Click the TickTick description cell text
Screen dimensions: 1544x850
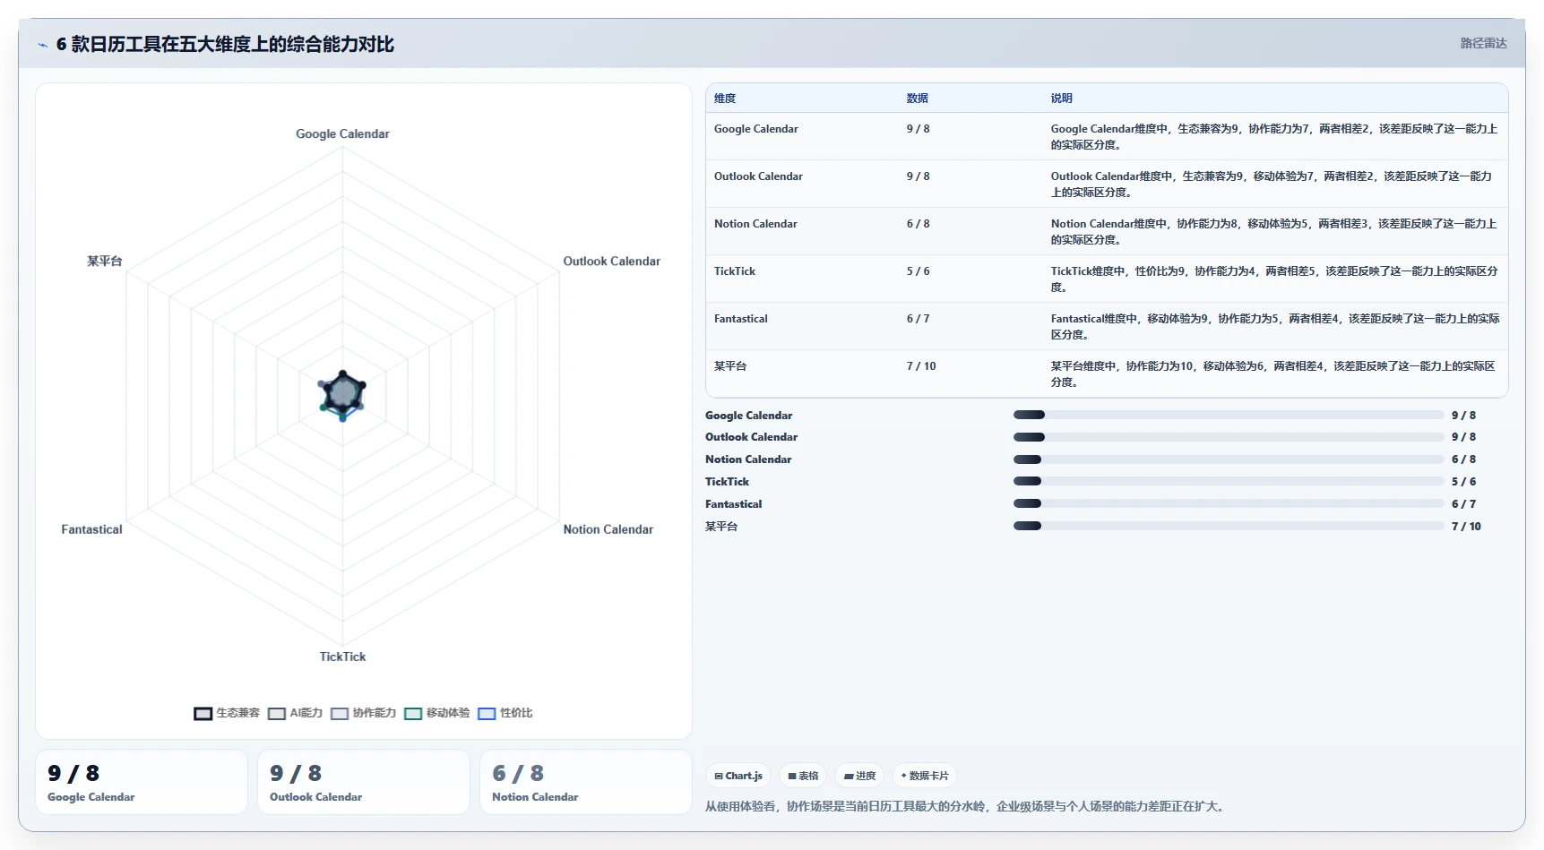click(1274, 279)
